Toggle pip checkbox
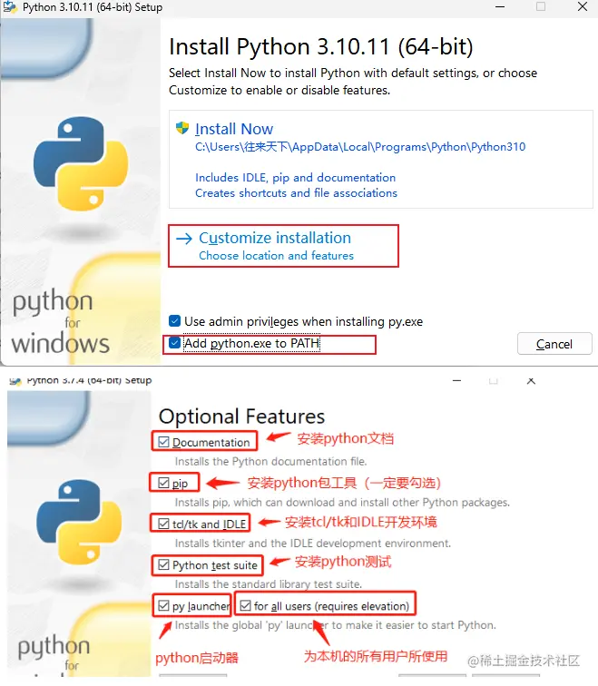 (x=163, y=483)
